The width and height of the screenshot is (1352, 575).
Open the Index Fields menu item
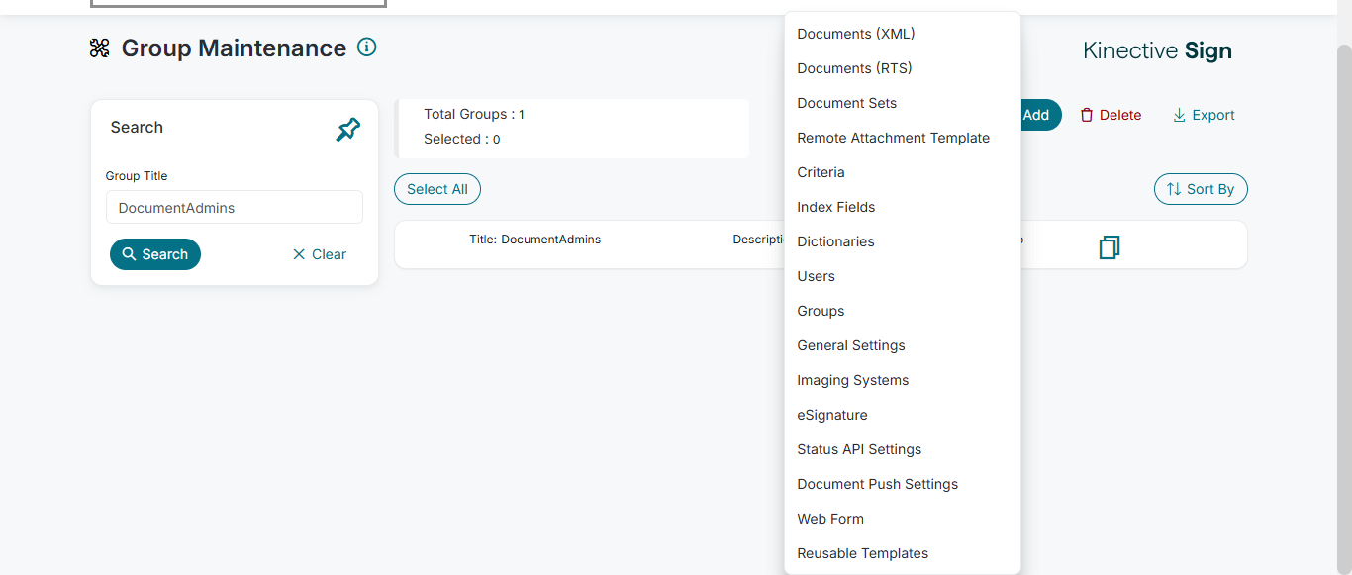click(x=836, y=207)
